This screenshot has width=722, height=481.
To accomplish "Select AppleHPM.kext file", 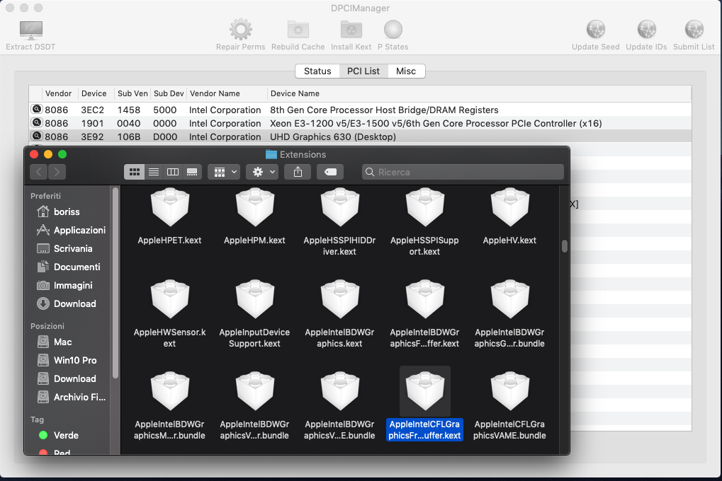I will pos(254,216).
